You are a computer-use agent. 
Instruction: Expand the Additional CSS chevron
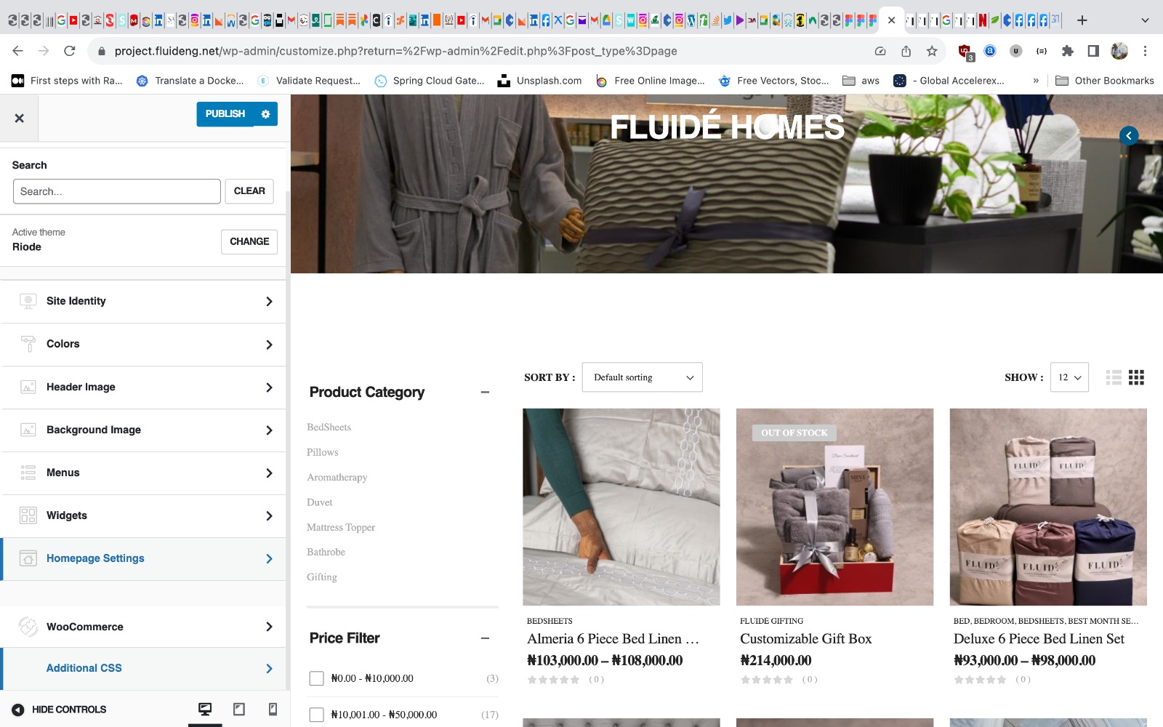[x=269, y=669]
